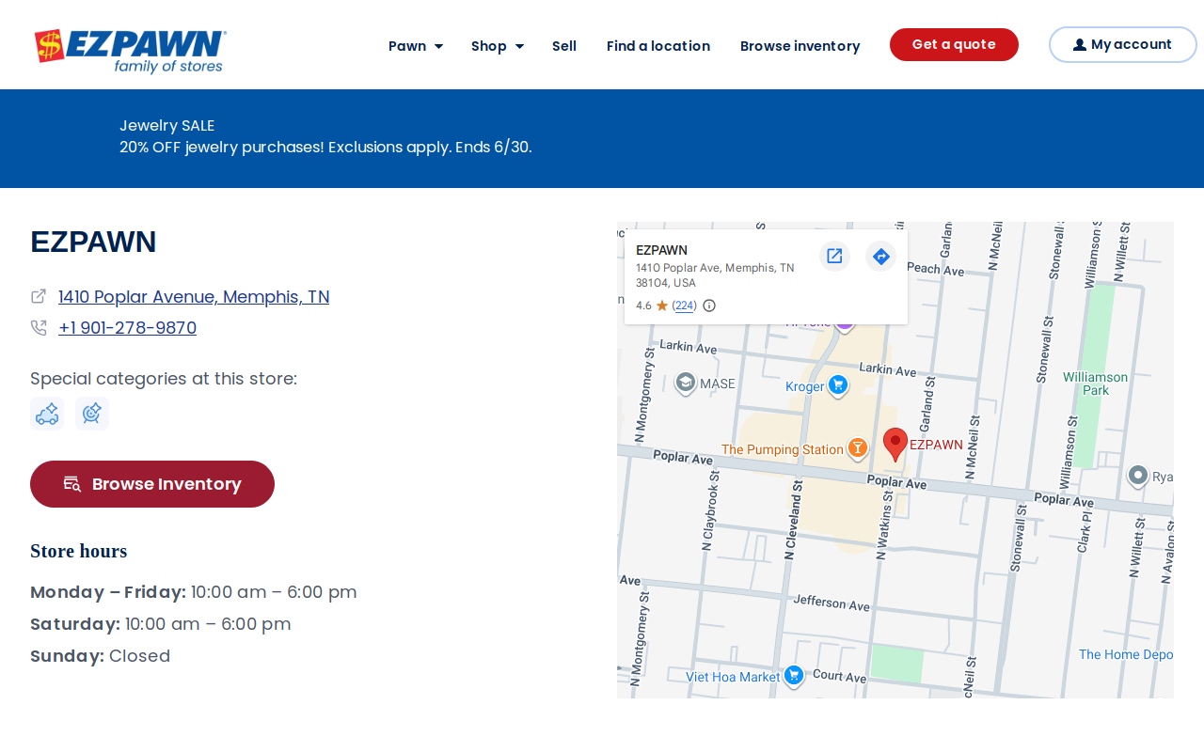Open My account button

pos(1123,44)
